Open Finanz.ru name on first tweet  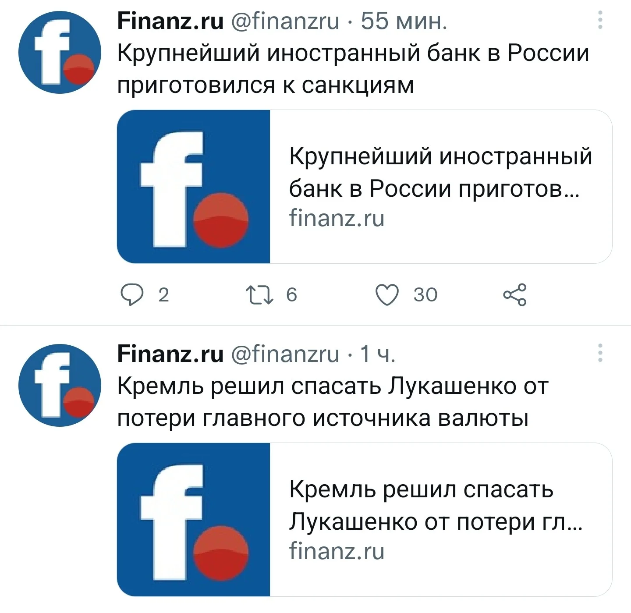coord(170,21)
